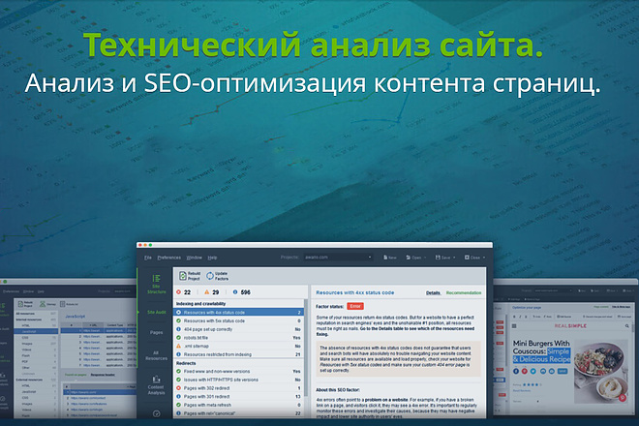This screenshot has height=426, width=639.
Task: Click the green status icon for robots.txt file
Action: 178,338
